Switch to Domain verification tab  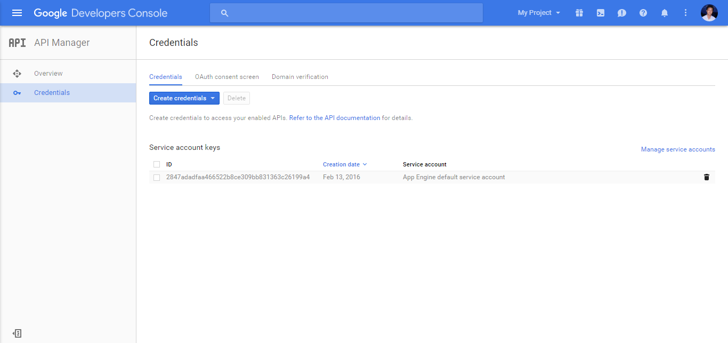pyautogui.click(x=300, y=77)
